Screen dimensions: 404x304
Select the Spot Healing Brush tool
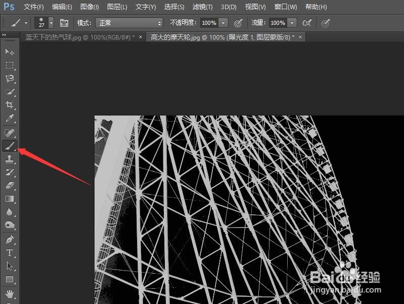point(10,133)
